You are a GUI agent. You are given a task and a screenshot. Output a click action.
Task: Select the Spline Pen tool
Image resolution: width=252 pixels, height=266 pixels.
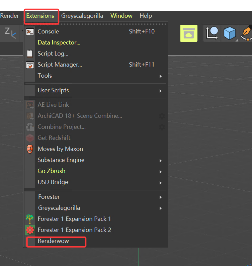point(246,33)
